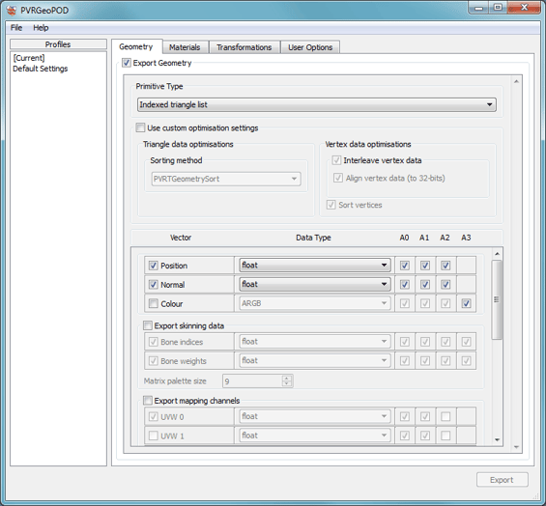Toggle Normal A2 checkbox
This screenshot has width=546, height=506.
pyautogui.click(x=445, y=285)
